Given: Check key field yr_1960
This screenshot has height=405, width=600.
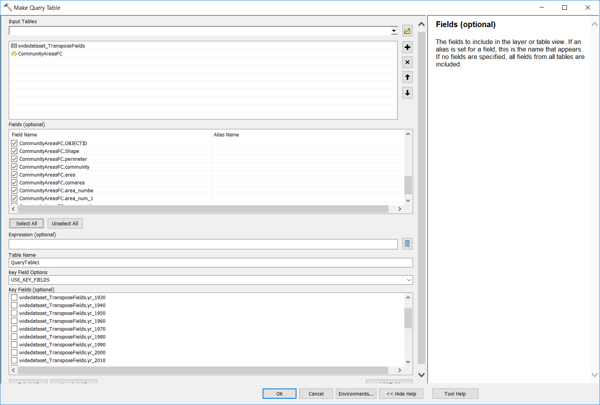Looking at the screenshot, I should pos(14,321).
